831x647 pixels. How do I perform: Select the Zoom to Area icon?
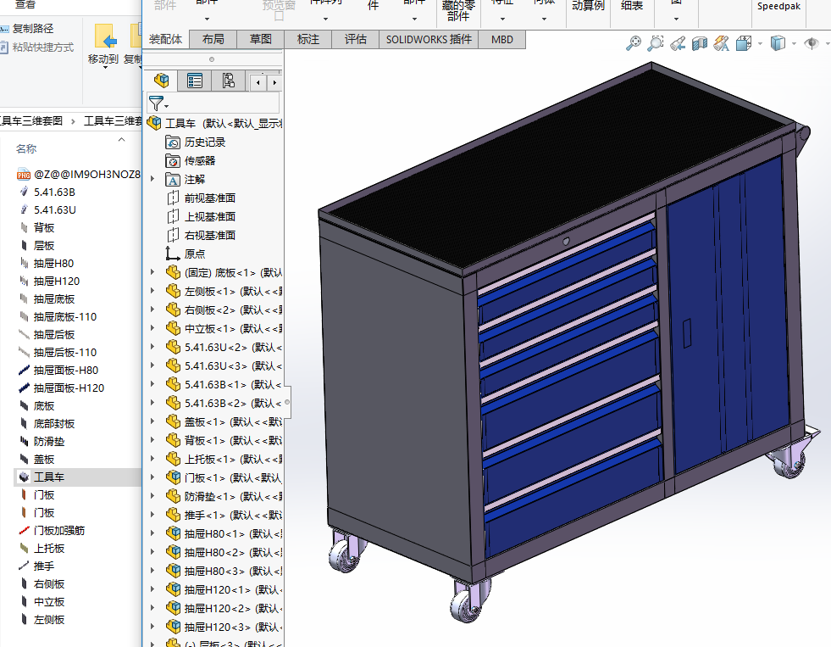click(655, 42)
